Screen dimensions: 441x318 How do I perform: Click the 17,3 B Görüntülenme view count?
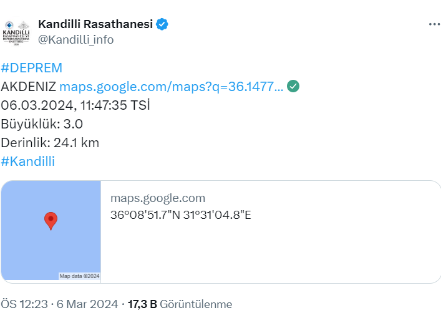tap(180, 304)
